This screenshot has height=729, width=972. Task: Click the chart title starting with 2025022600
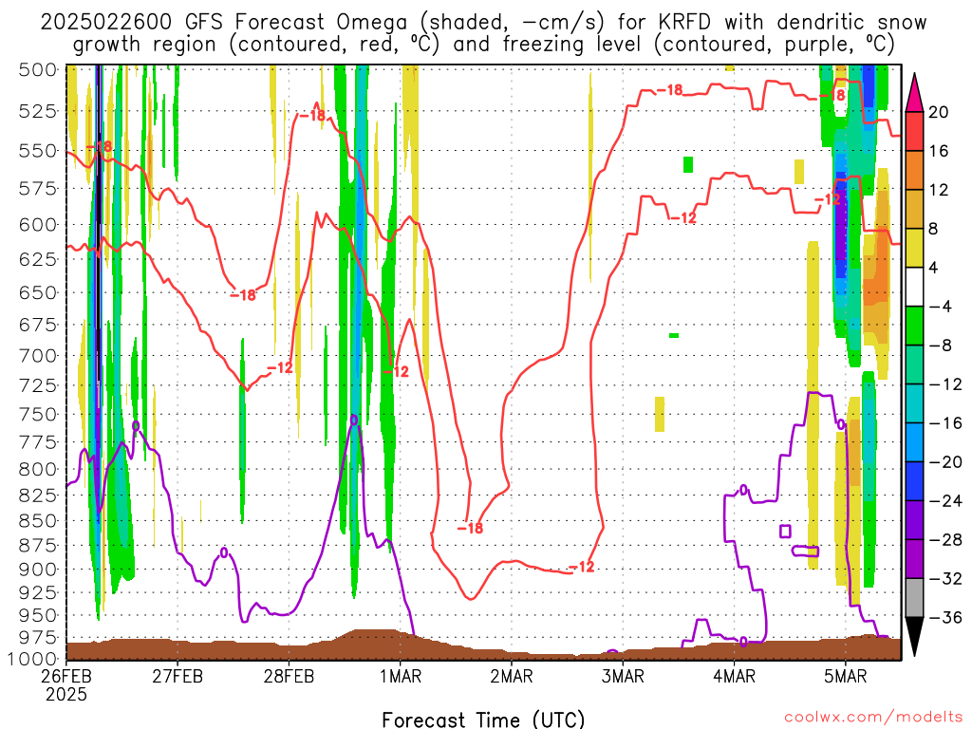pyautogui.click(x=483, y=33)
